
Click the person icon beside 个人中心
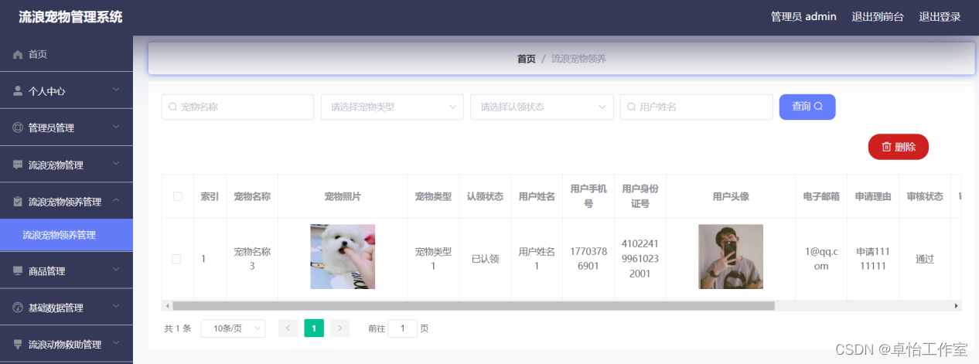click(x=18, y=91)
